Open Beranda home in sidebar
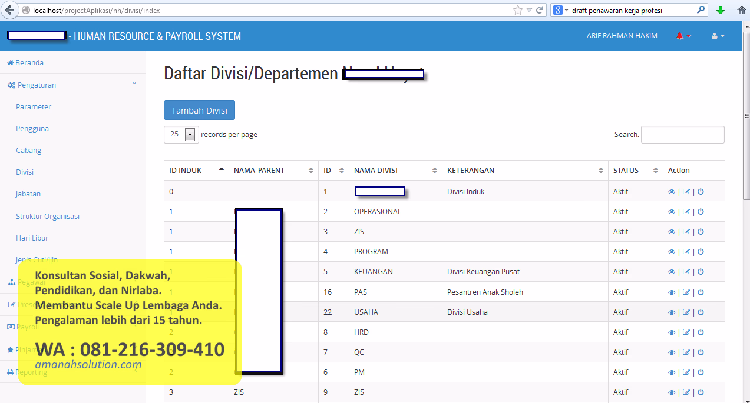Image resolution: width=750 pixels, height=403 pixels. pyautogui.click(x=25, y=63)
